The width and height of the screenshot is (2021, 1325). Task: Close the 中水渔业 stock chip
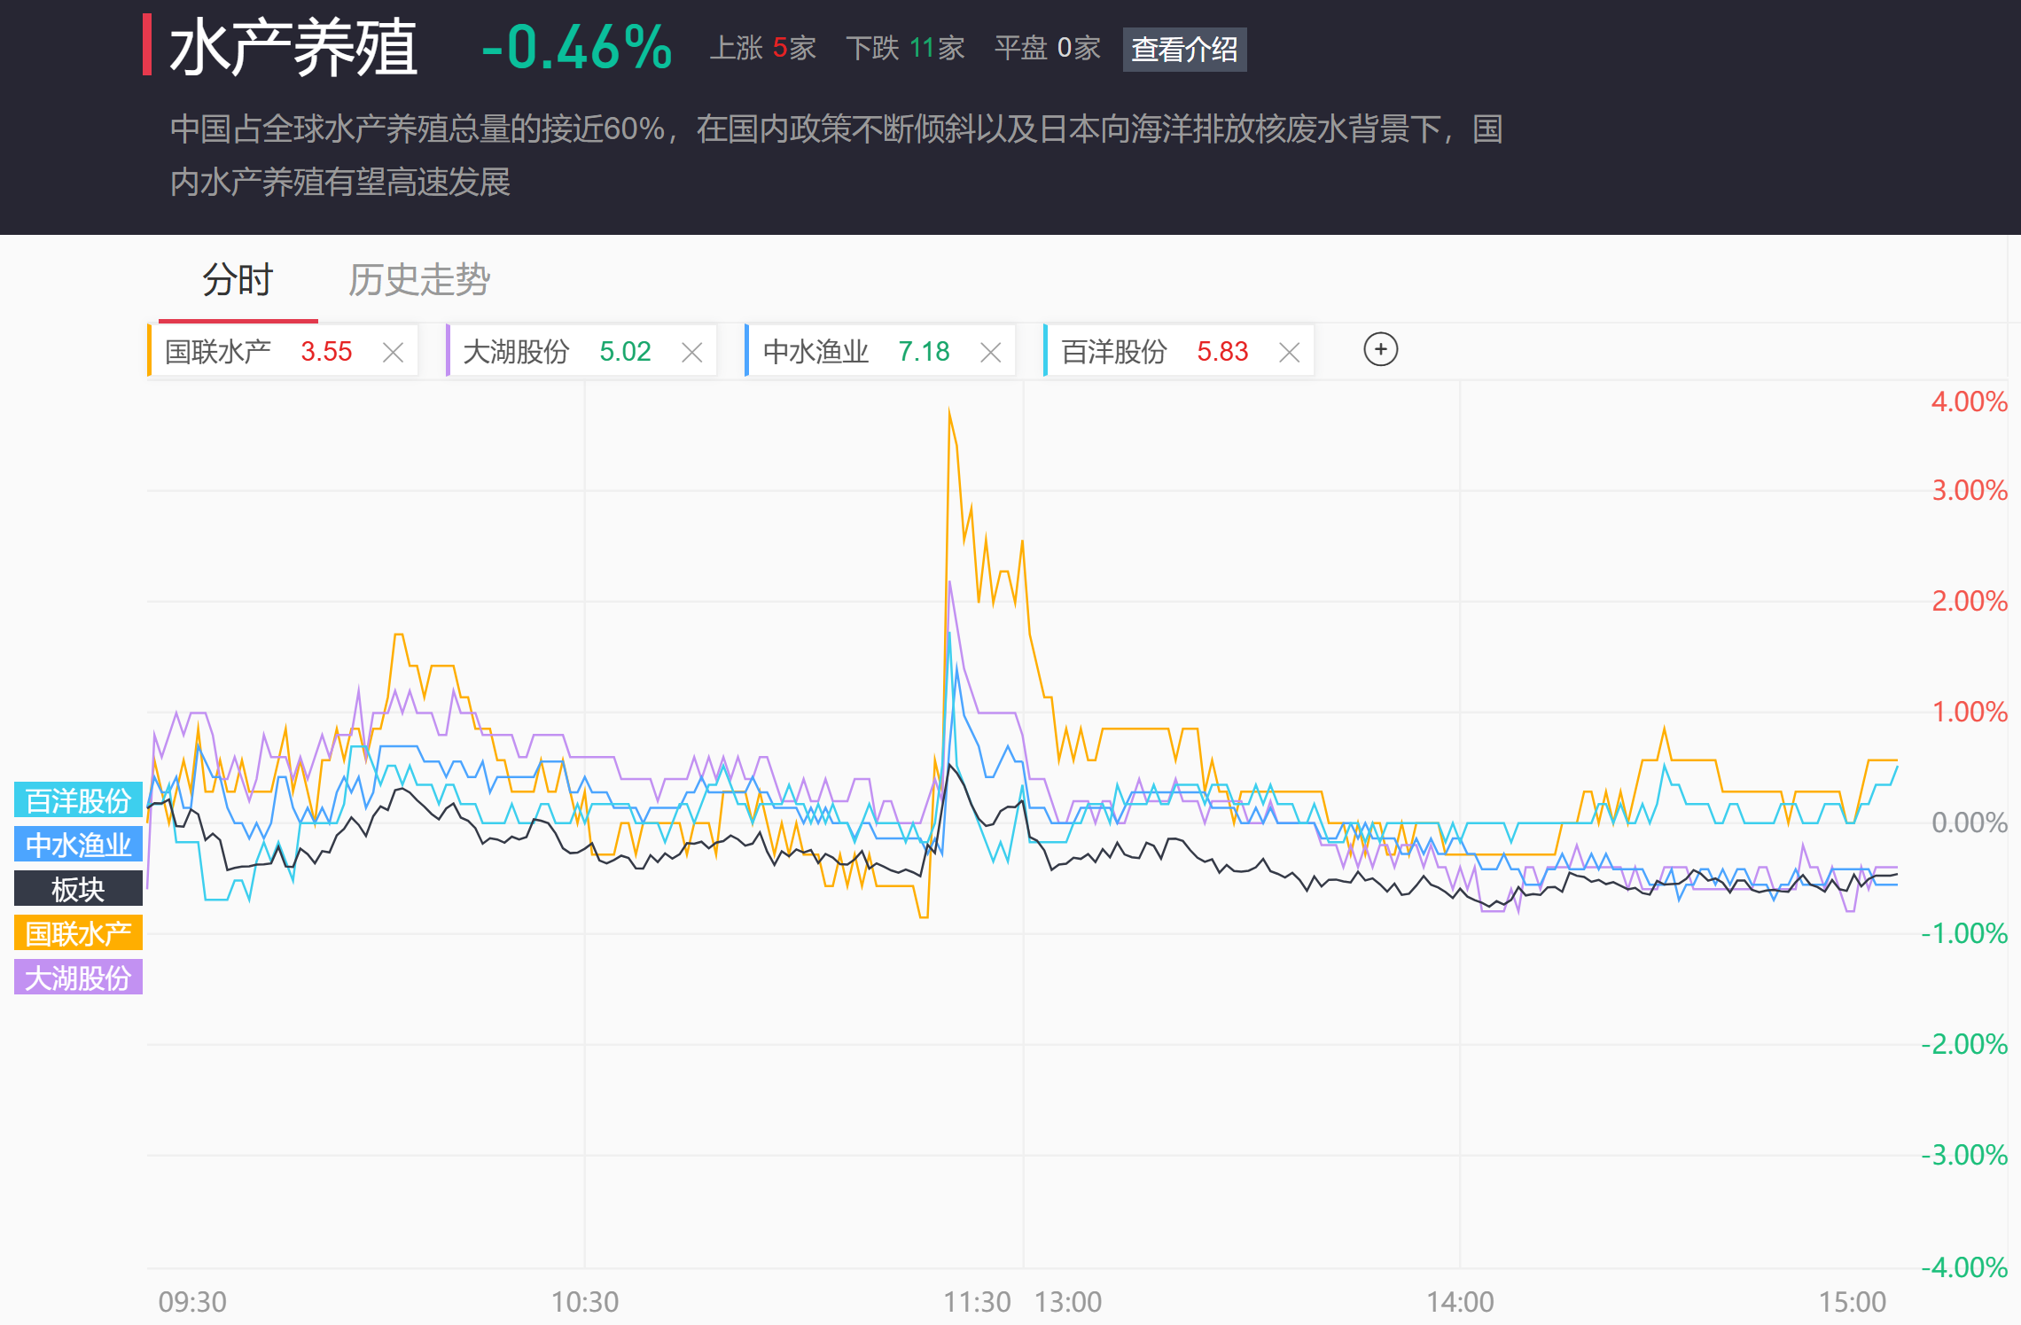990,353
